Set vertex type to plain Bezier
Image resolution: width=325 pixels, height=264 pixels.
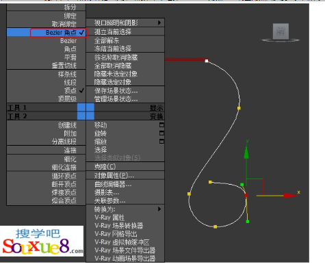point(46,41)
